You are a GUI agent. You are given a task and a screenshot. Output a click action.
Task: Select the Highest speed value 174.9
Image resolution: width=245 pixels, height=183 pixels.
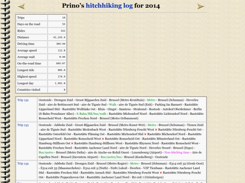click(62, 77)
